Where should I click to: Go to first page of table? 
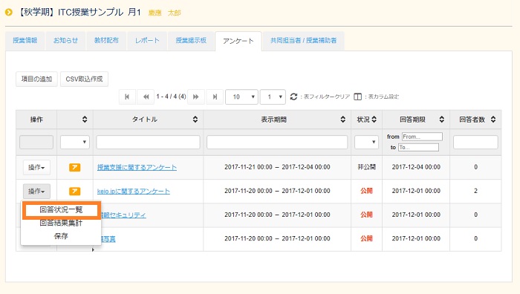[127, 97]
